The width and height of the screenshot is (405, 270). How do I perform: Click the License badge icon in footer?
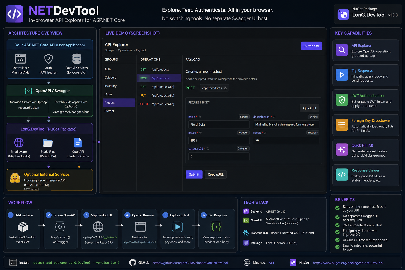[247, 262]
